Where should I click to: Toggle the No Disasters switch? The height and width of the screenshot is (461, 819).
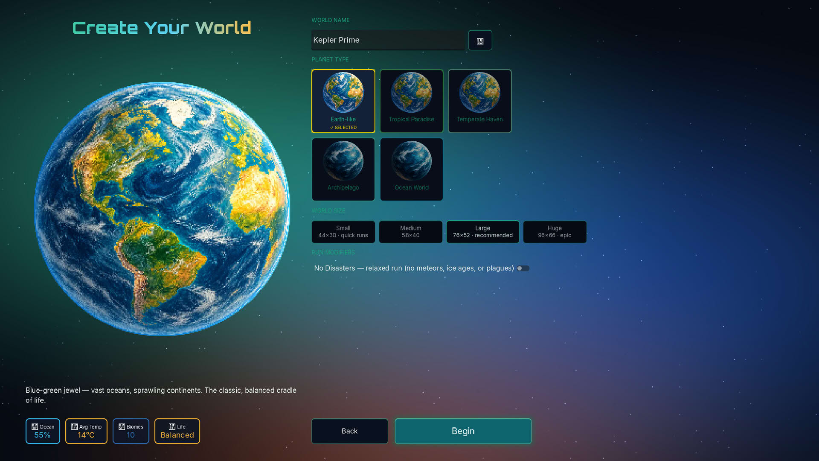[x=523, y=268]
